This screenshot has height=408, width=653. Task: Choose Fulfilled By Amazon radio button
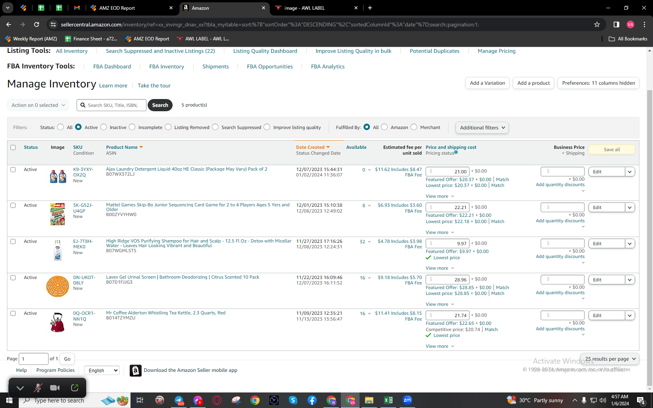point(384,127)
